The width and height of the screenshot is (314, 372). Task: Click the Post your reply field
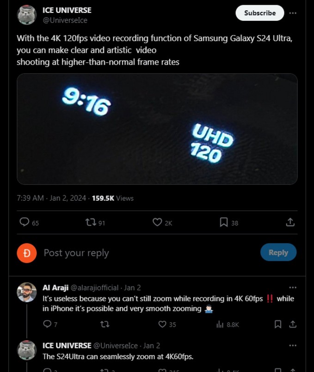tap(139, 253)
